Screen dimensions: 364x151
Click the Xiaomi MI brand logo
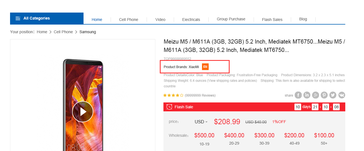(205, 67)
